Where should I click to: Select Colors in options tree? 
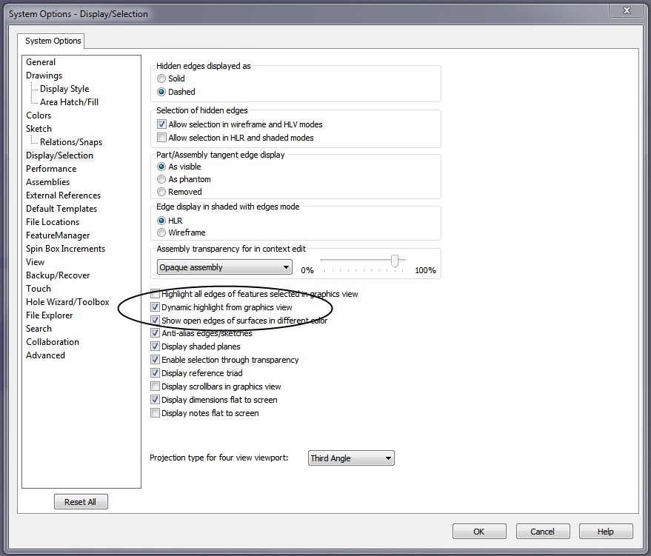point(39,115)
